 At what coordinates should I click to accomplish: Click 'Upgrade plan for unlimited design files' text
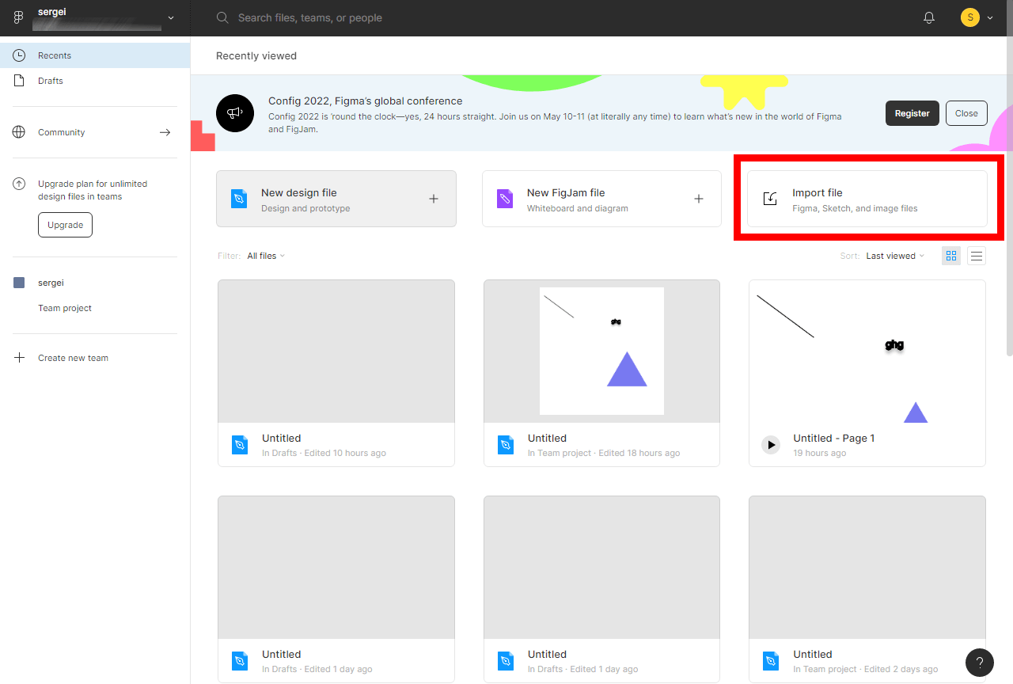click(93, 190)
